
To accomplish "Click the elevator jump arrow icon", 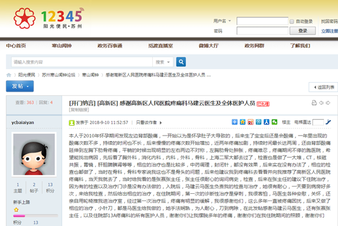I will [328, 122].
